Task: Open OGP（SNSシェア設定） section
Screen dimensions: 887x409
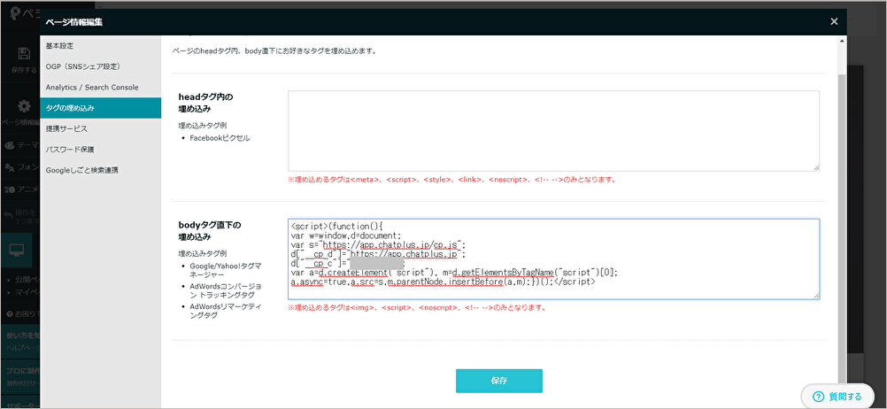Action: [101, 66]
